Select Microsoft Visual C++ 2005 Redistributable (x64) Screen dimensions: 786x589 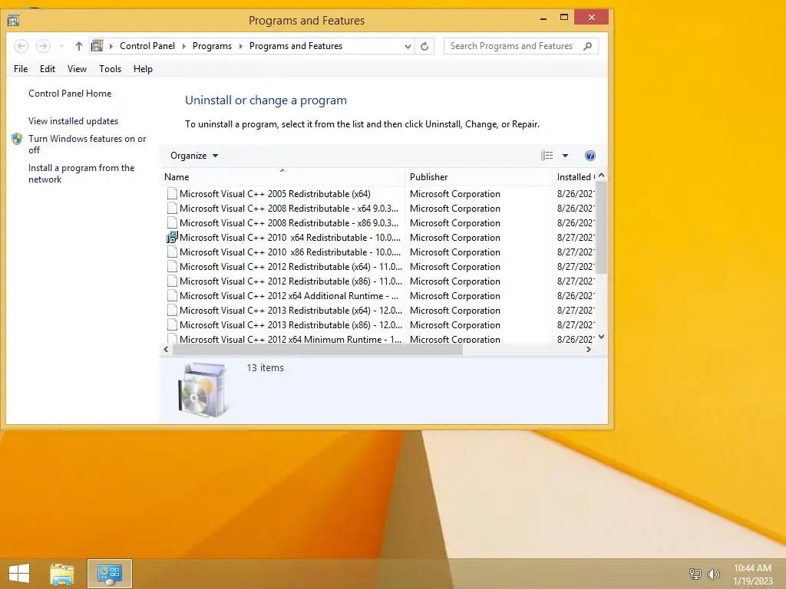point(381,194)
